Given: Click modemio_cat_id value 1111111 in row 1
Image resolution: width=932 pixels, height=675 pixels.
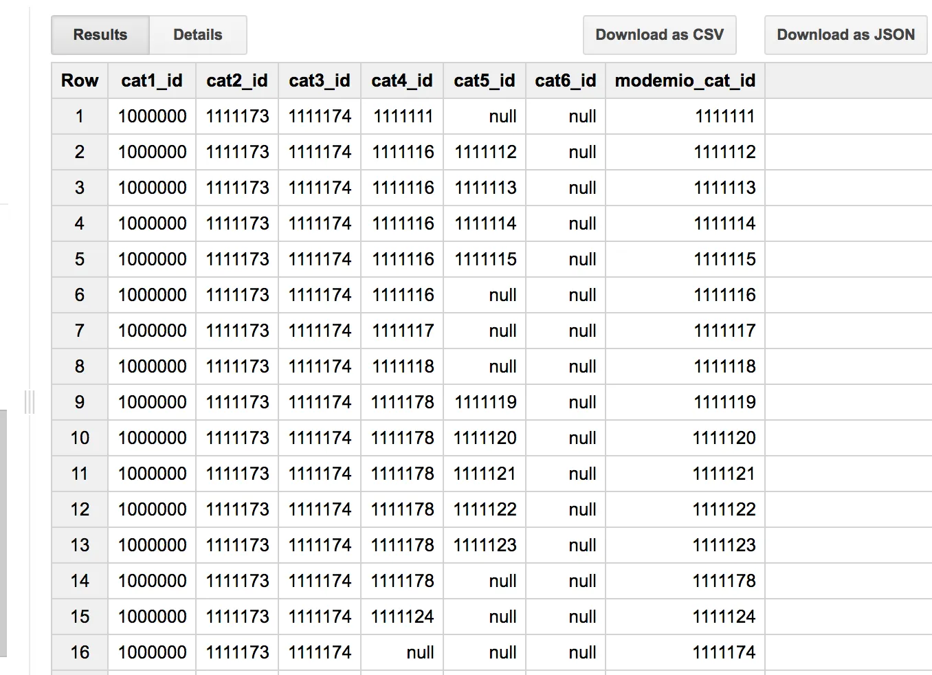Looking at the screenshot, I should (x=724, y=116).
